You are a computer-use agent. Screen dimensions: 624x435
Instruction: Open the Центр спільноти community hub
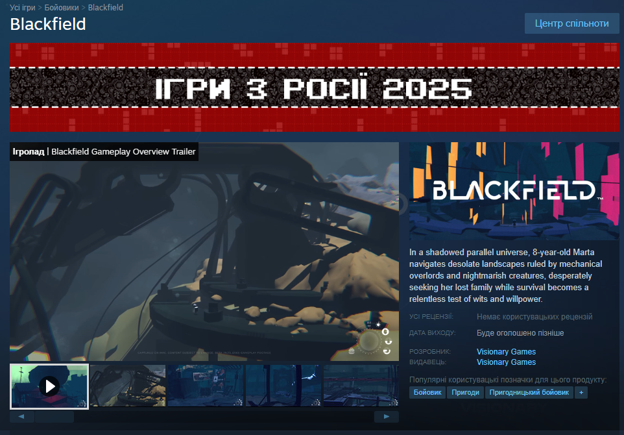tap(571, 23)
